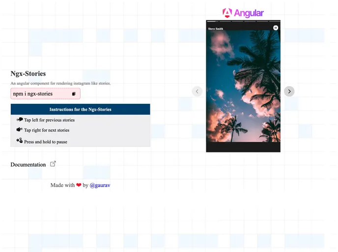Pause the story with the pause icon

(276, 28)
